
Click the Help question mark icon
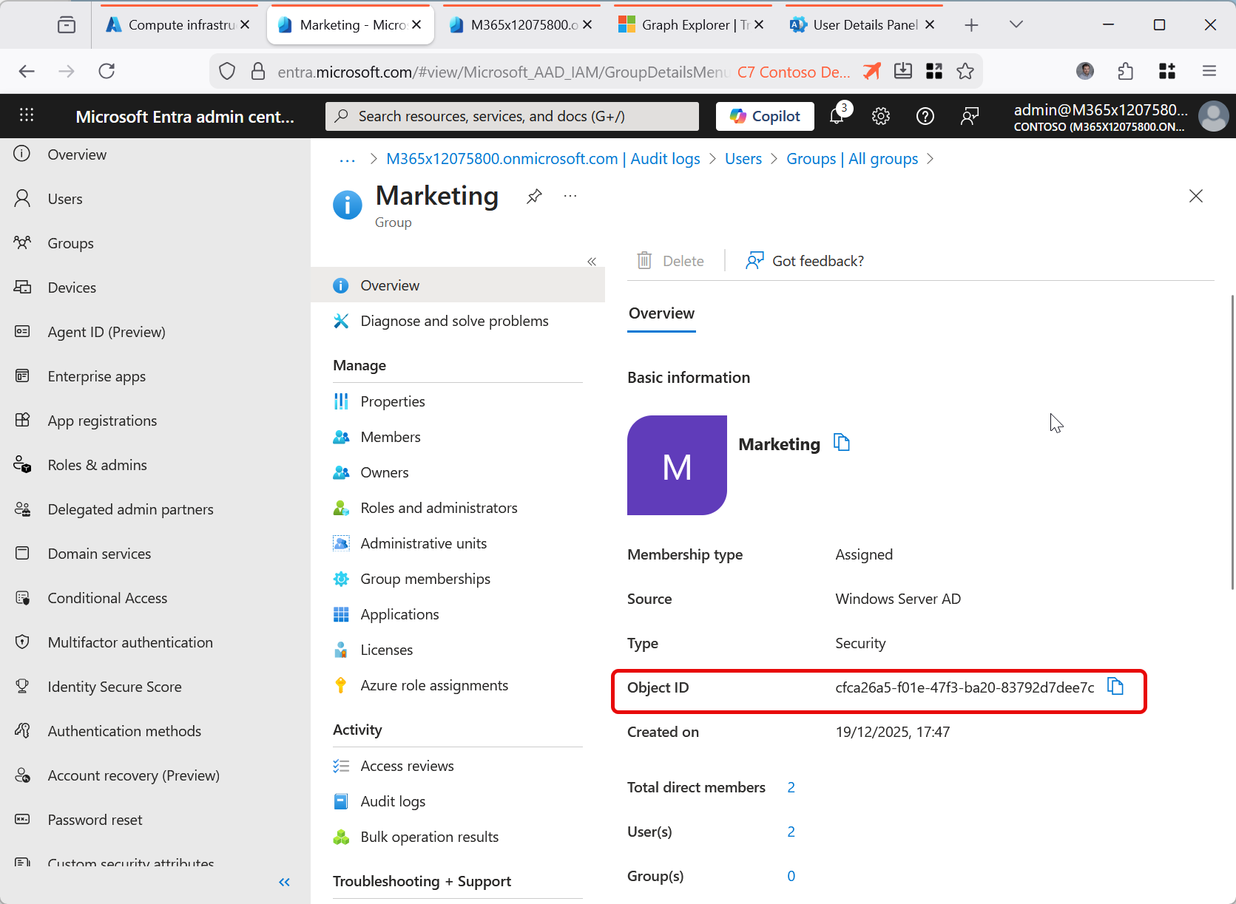point(925,116)
